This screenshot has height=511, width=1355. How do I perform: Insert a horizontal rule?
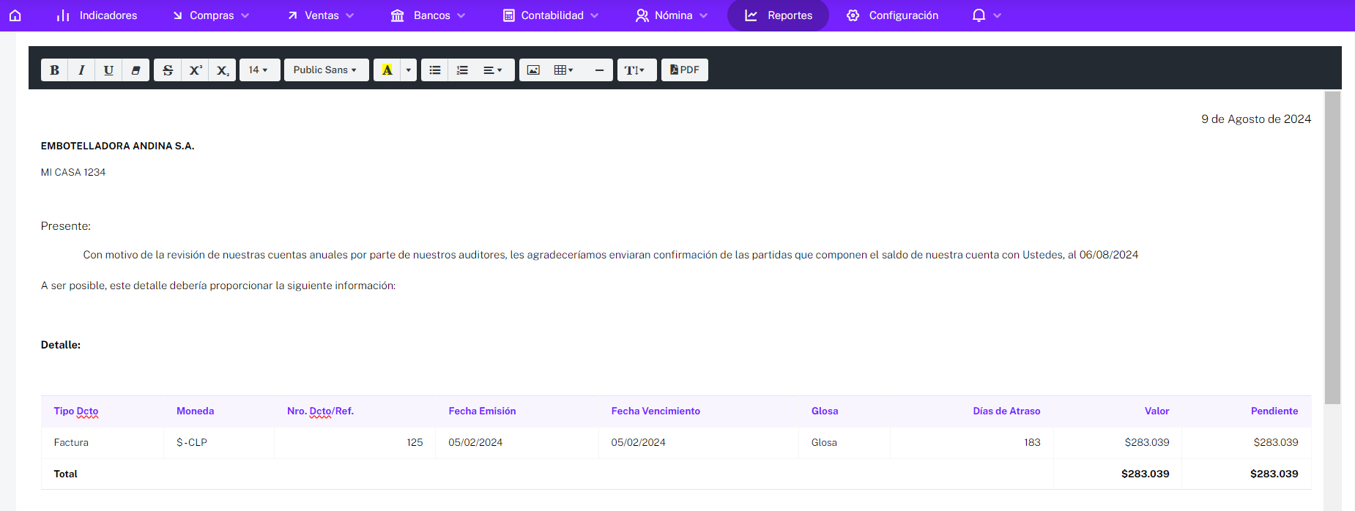point(599,70)
